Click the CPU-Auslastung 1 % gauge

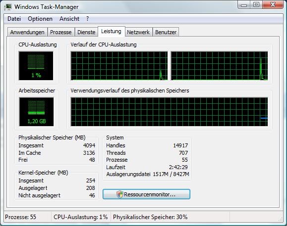pyautogui.click(x=36, y=66)
